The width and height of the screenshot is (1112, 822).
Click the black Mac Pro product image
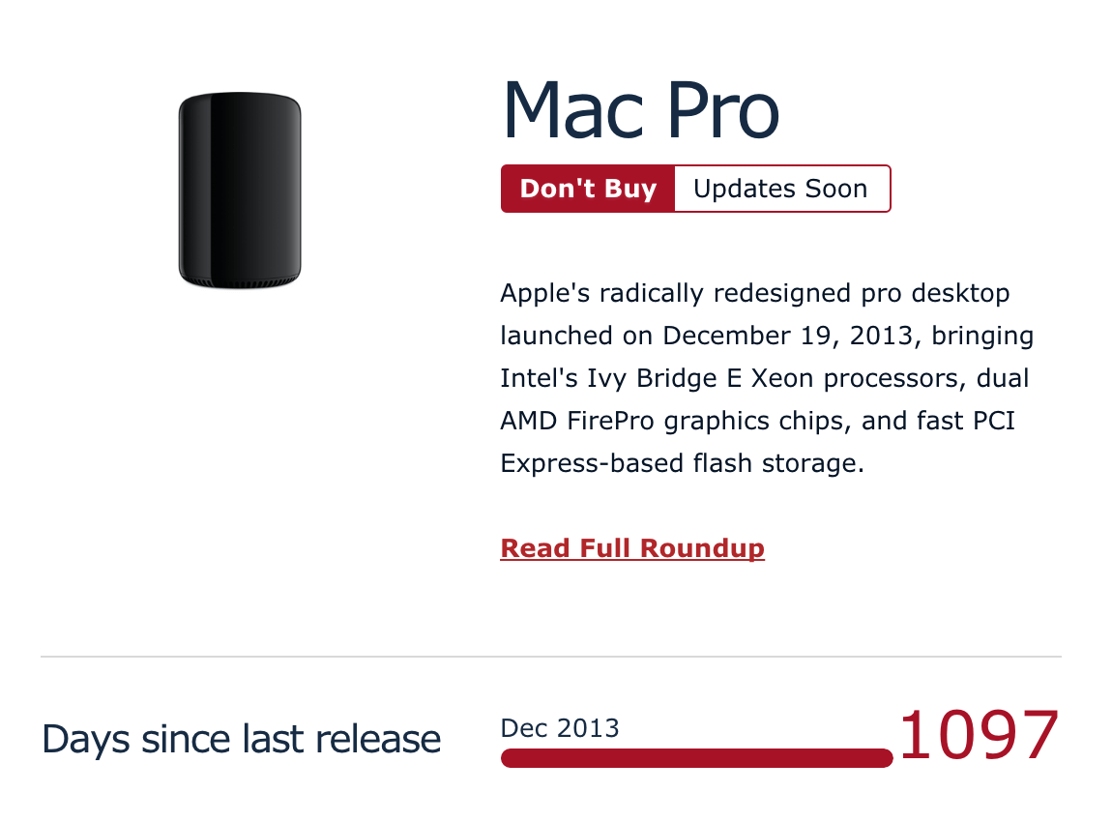tap(240, 191)
